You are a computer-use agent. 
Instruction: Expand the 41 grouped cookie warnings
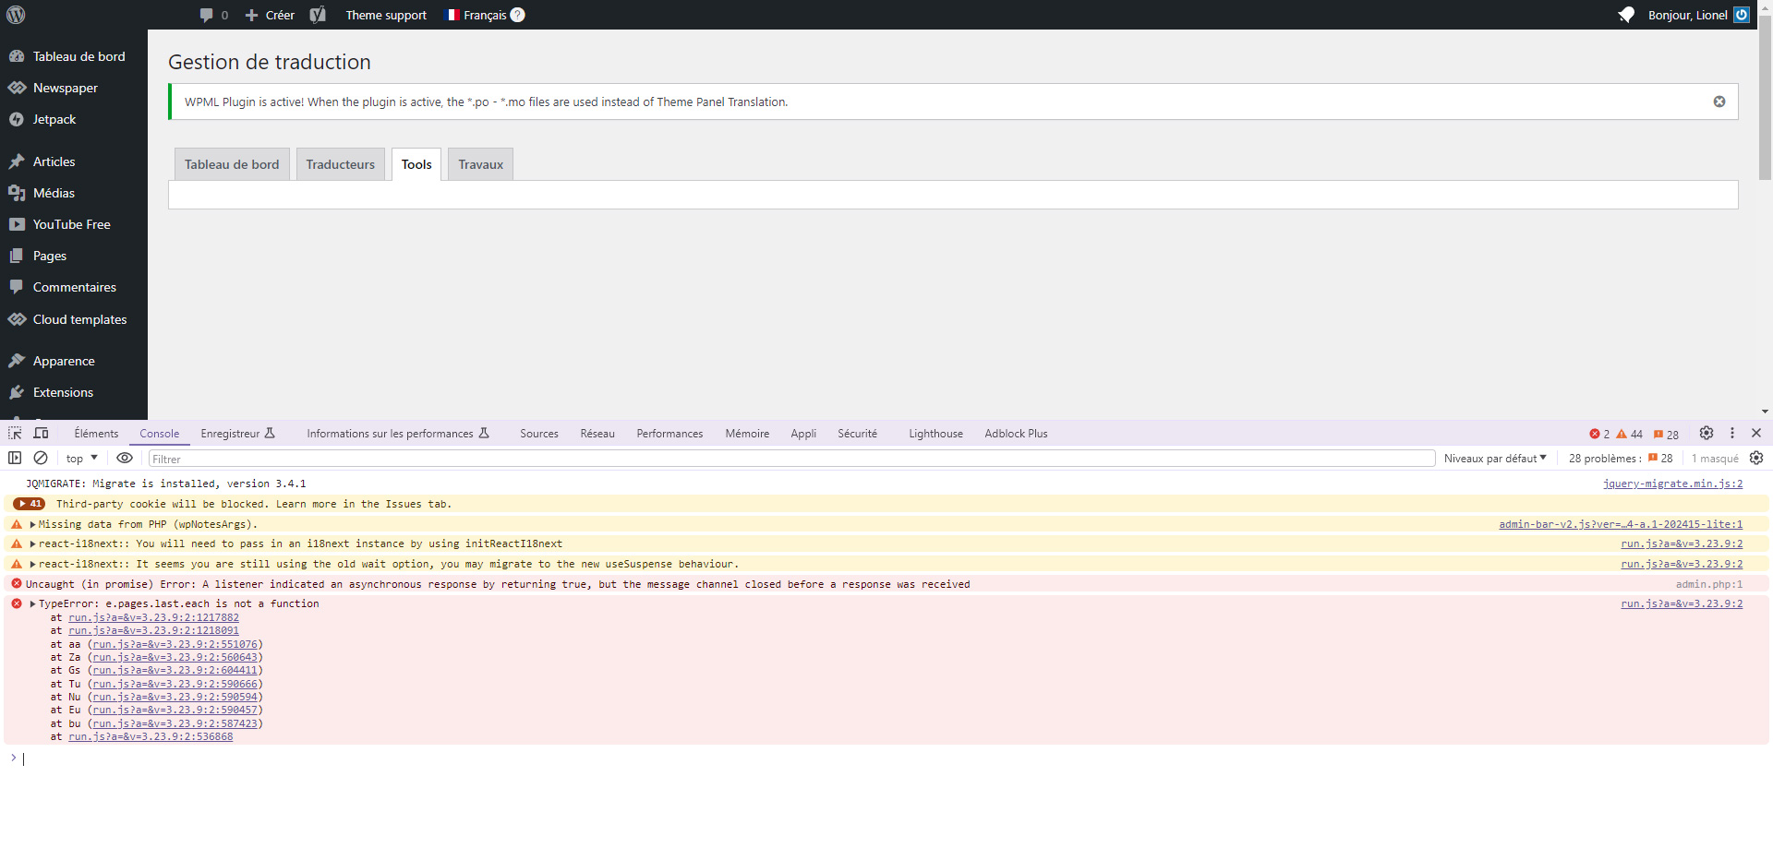[29, 504]
